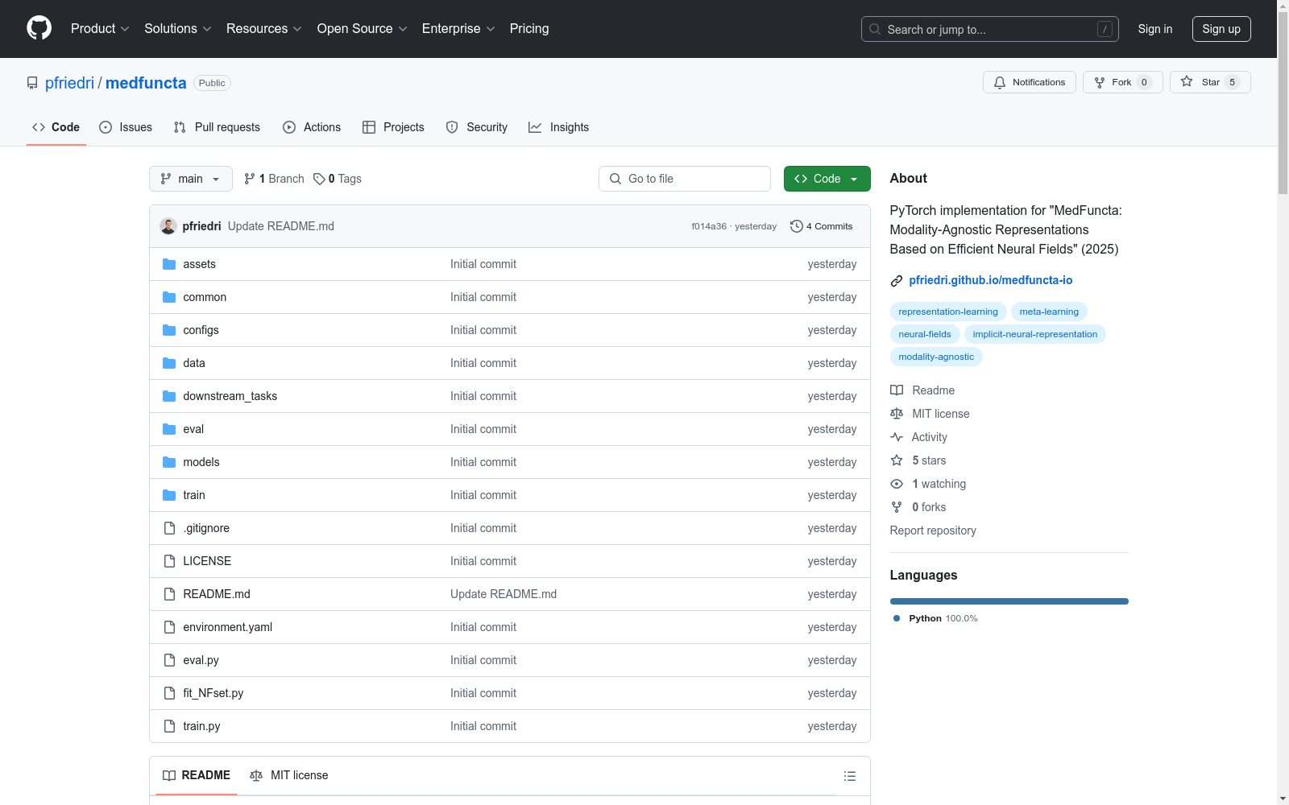Screen dimensions: 1289x805
Task: Open the neural-fields topic tag
Action: tap(925, 334)
